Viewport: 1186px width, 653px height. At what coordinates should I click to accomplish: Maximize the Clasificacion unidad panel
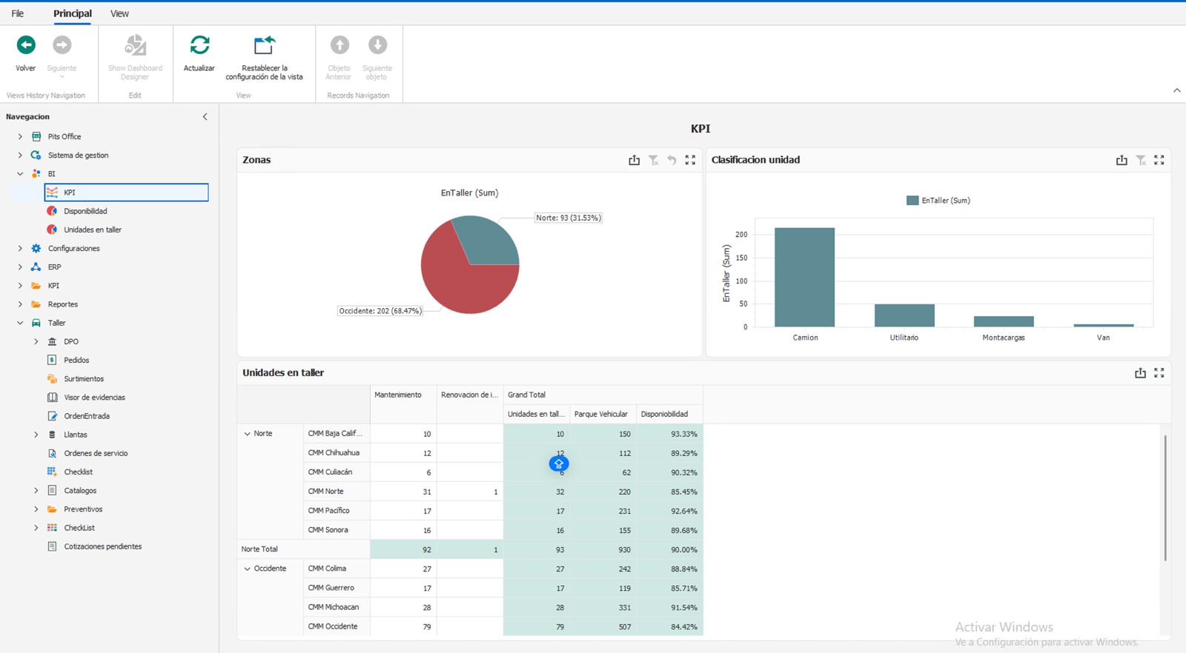(1159, 160)
